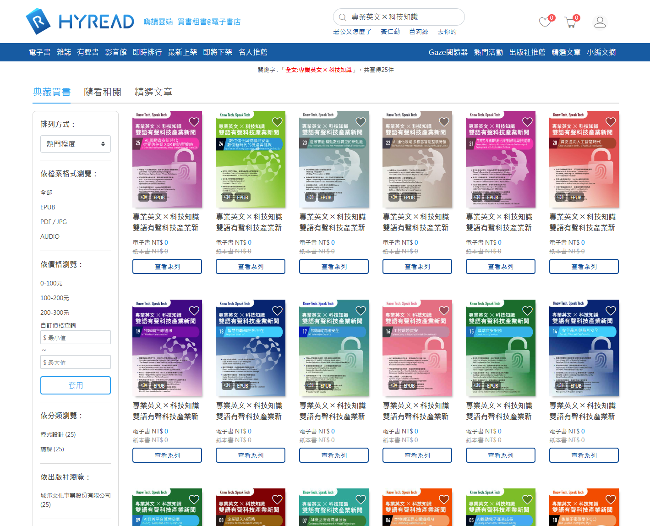Click the 最小值 price input
Viewport: 650px width, 526px height.
tap(76, 337)
